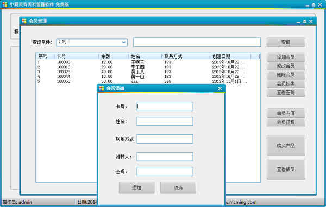Click the 取消 button in dialog
This screenshot has height=207, width=326.
[x=178, y=188]
